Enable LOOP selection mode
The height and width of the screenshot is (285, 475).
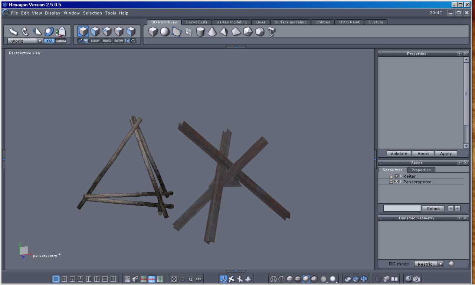[x=95, y=41]
